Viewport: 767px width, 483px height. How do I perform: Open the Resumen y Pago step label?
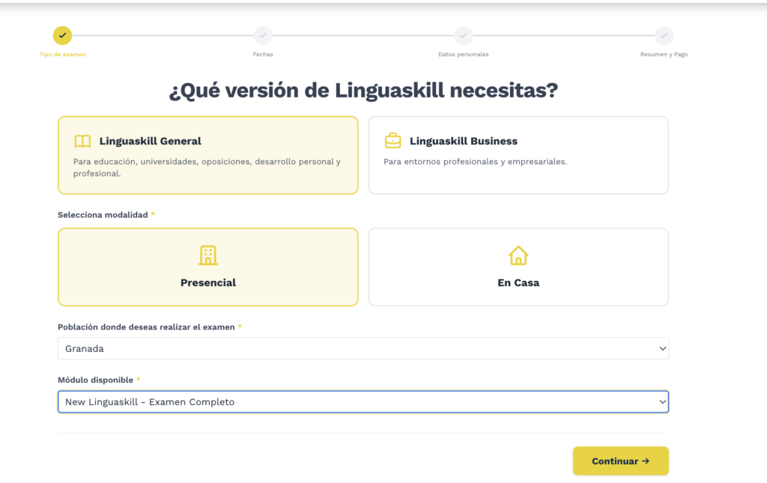click(664, 53)
